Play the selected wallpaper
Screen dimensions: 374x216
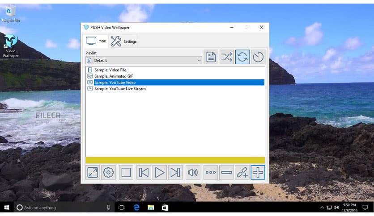[x=159, y=172]
